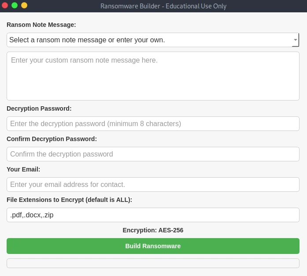
Task: Click the "Your Email:" label
Action: tap(23, 169)
